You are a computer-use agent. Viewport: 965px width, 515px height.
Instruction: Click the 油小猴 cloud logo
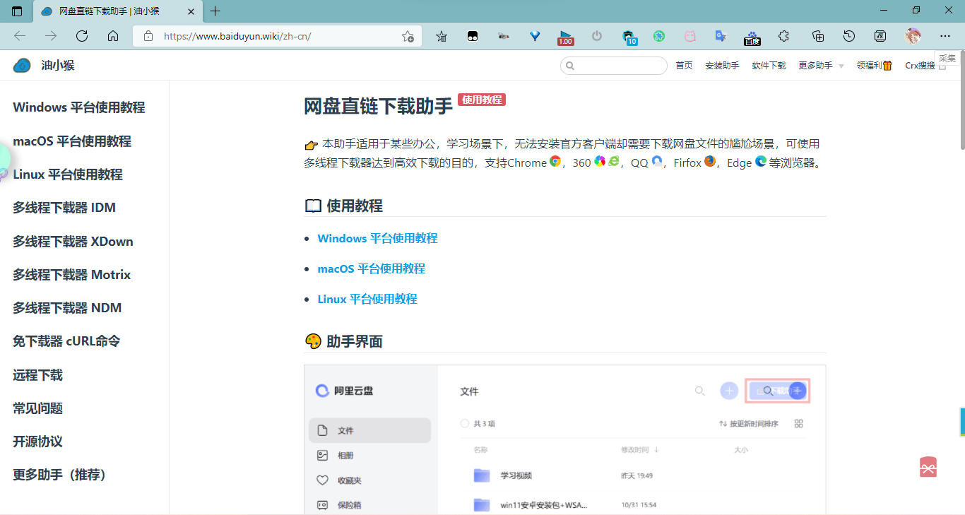coord(22,66)
